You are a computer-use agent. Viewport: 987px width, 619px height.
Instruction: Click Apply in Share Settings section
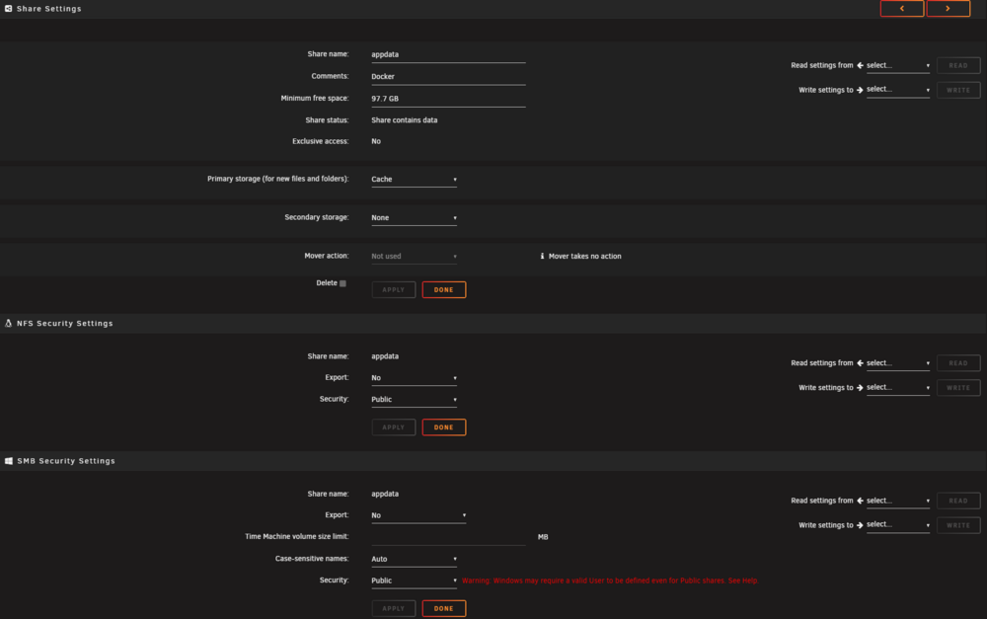(x=394, y=289)
